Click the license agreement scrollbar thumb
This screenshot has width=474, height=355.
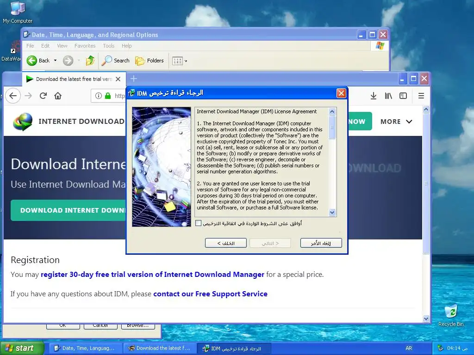(x=332, y=128)
